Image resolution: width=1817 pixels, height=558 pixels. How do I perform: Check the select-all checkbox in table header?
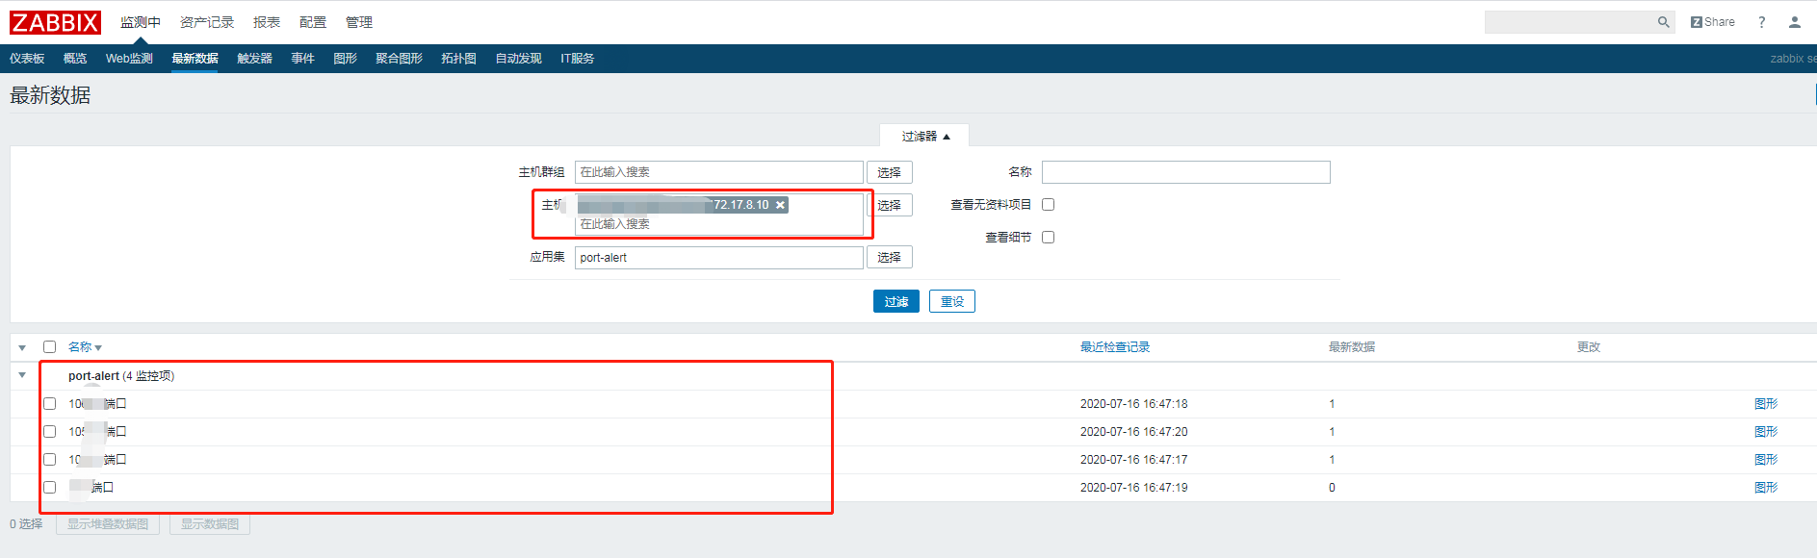click(x=50, y=347)
